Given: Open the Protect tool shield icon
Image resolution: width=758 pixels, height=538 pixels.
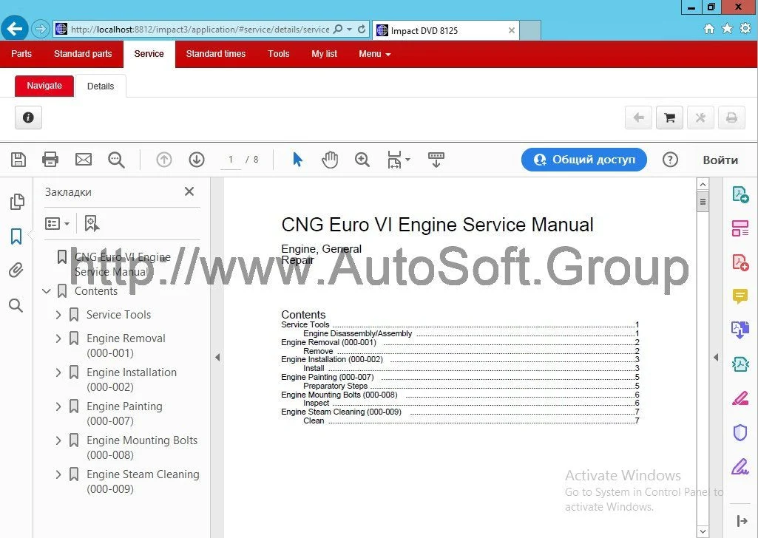Looking at the screenshot, I should tap(740, 432).
